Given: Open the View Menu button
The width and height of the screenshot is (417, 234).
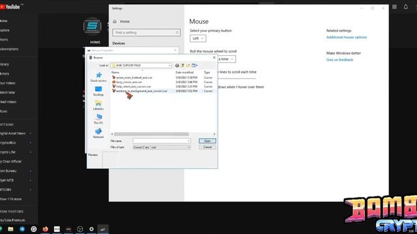Looking at the screenshot, I should click(x=194, y=65).
